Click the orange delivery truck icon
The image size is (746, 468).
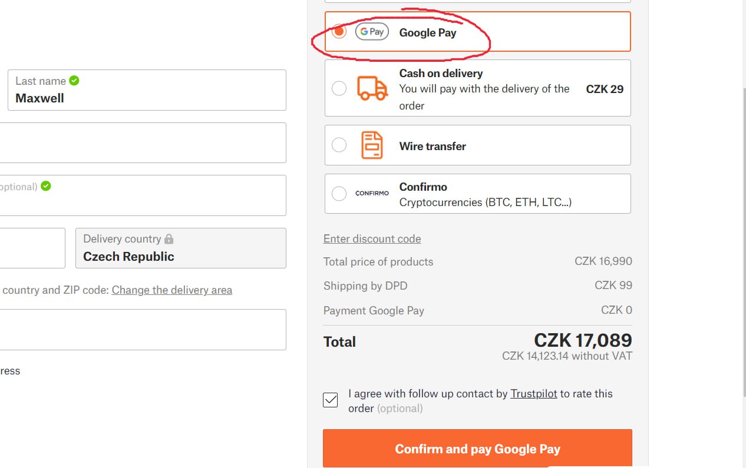[372, 88]
